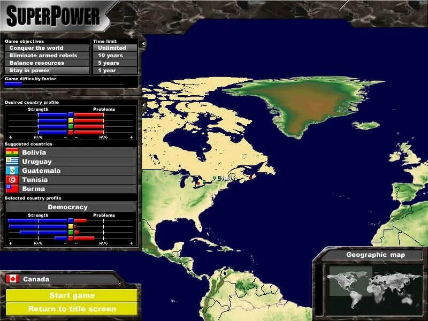Click minus sign under Strength in desired profile
This screenshot has width=428, height=321.
65,137
